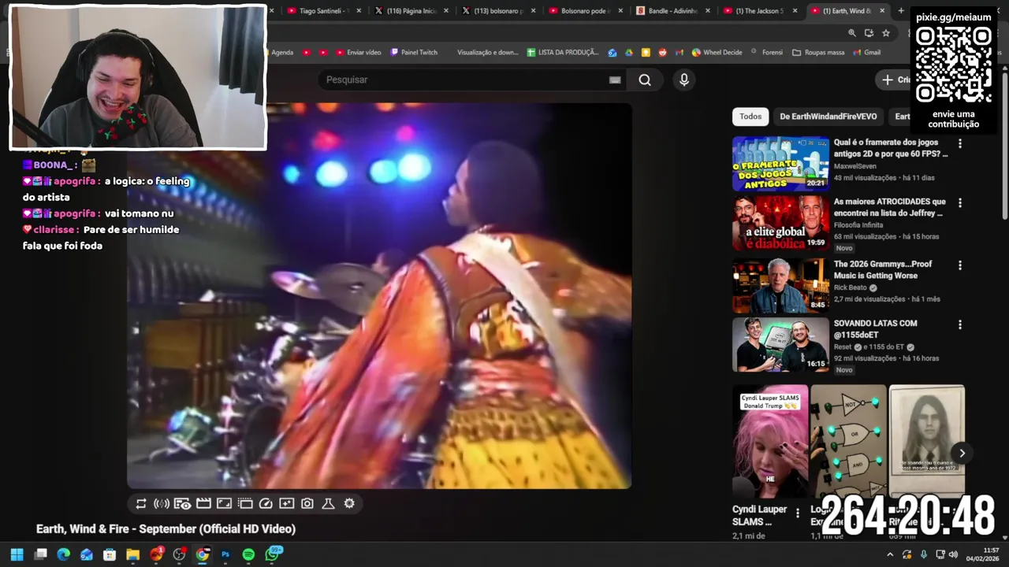Switch to the (116) Página Inicial X tab
Screen dimensions: 1009x567
click(x=411, y=11)
